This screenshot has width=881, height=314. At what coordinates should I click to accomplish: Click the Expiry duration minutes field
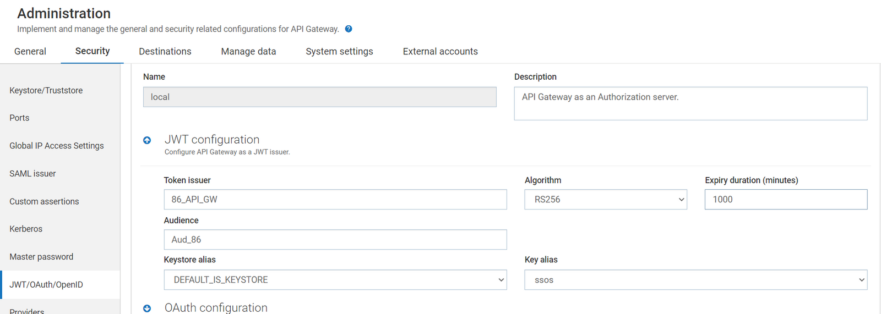[x=785, y=200]
